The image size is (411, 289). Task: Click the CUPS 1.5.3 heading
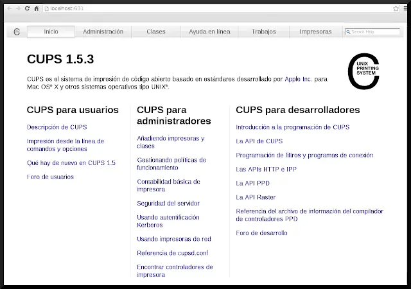tap(60, 59)
